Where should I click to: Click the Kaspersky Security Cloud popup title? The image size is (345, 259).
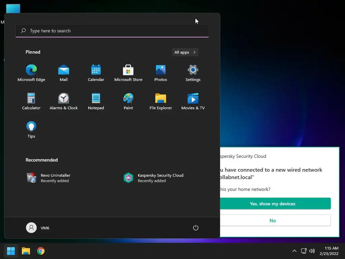click(243, 156)
